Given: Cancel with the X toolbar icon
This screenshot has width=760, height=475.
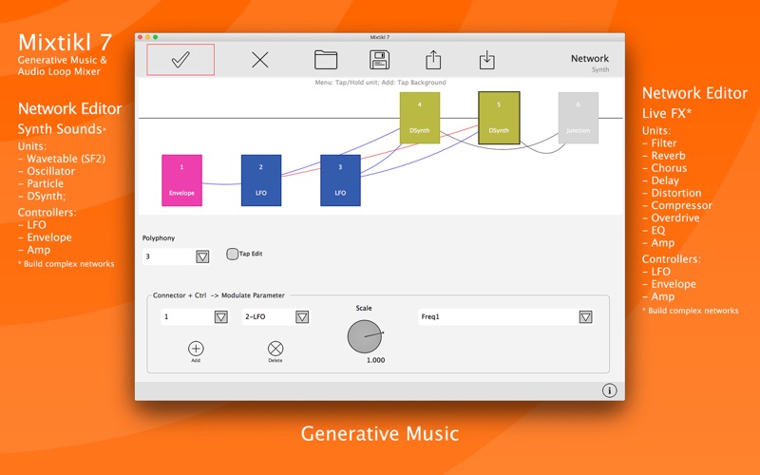Looking at the screenshot, I should coord(260,60).
